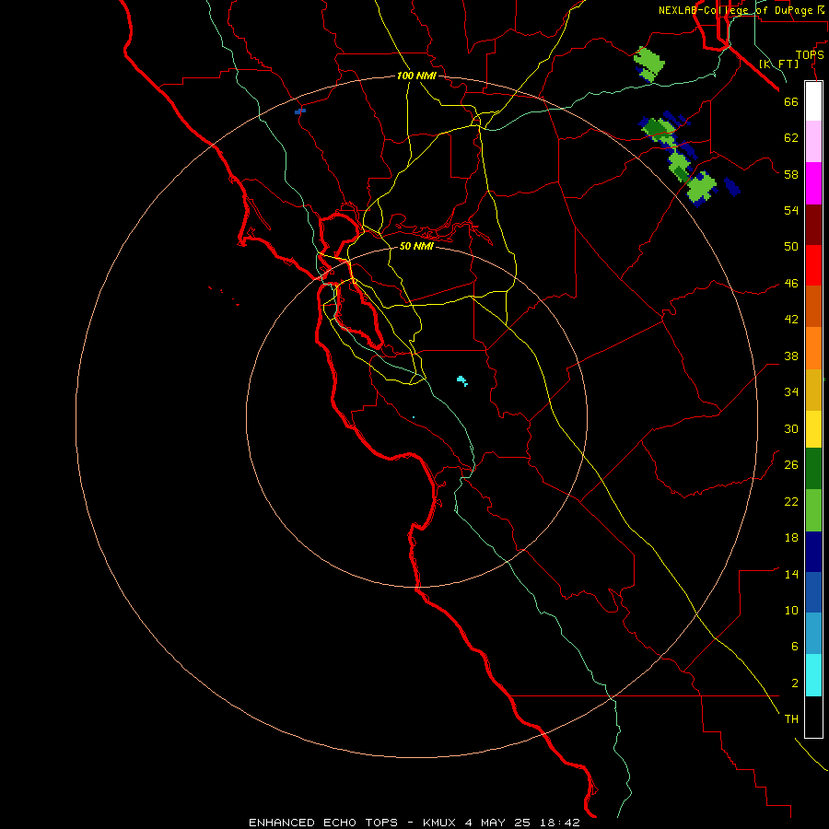
Task: Click the black TH threshold swatch
Action: (x=813, y=717)
